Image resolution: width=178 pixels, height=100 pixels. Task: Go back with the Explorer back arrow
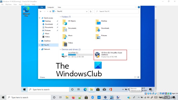point(41,11)
